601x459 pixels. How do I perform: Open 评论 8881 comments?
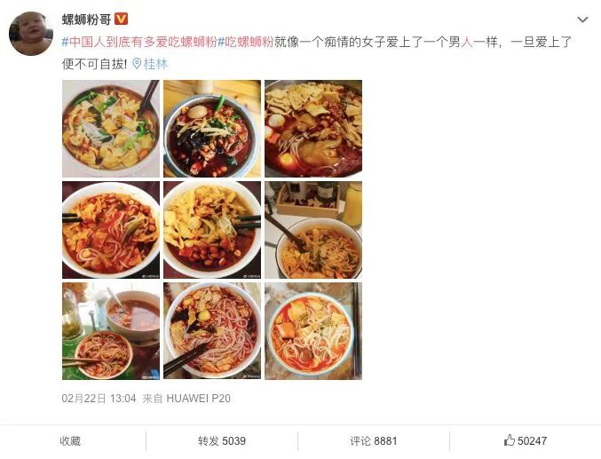374,441
